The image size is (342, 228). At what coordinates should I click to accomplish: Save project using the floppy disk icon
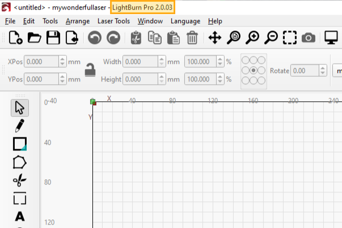(x=53, y=38)
